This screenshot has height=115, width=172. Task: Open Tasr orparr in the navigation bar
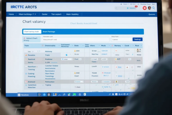[56, 14]
